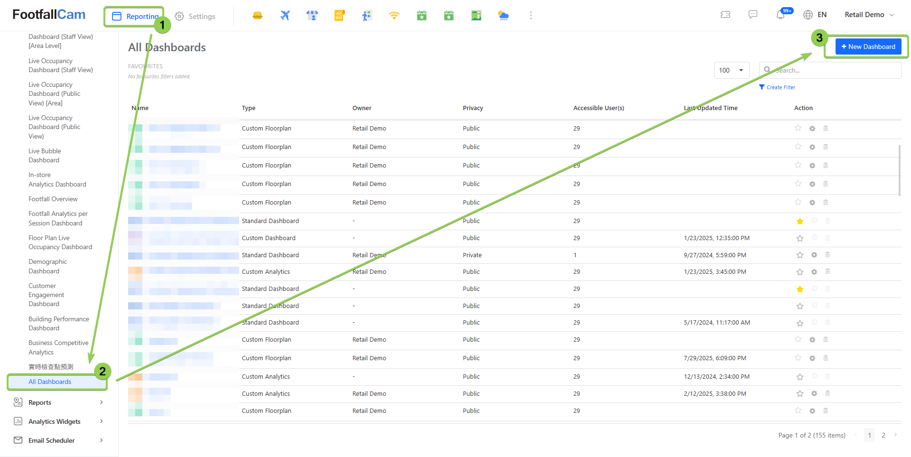Star the dashboard updated 5/17/2024, 11:17:00 AM
Viewport: 911px width, 457px height.
click(800, 323)
